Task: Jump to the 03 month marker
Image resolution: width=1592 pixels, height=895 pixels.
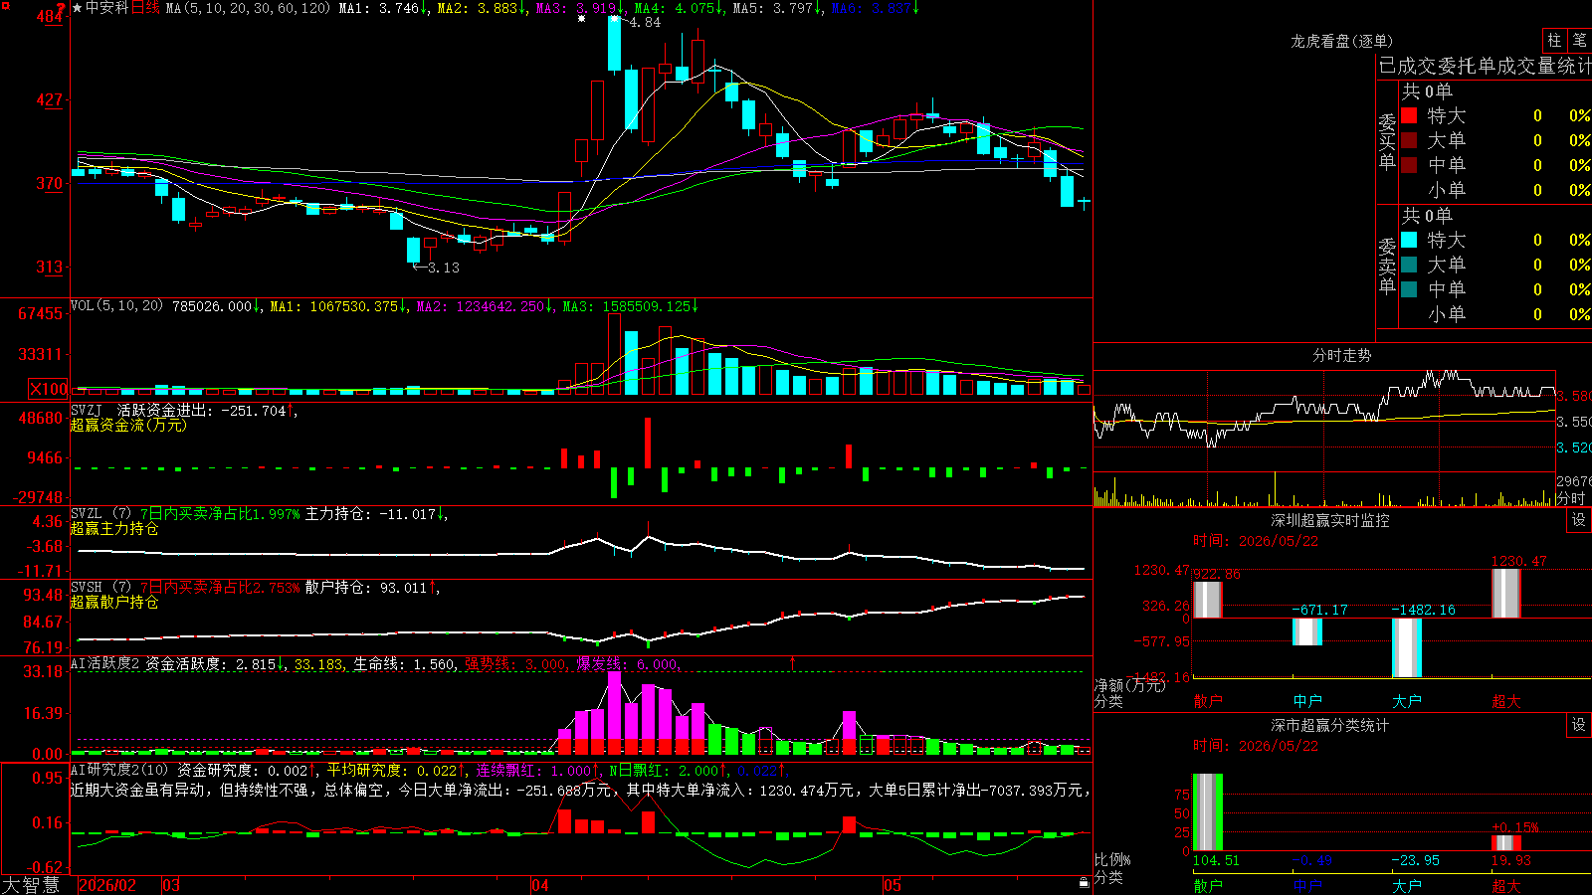Action: pos(171,885)
